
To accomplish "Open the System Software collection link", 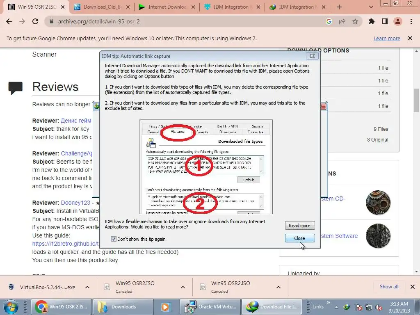I will click(x=339, y=236).
